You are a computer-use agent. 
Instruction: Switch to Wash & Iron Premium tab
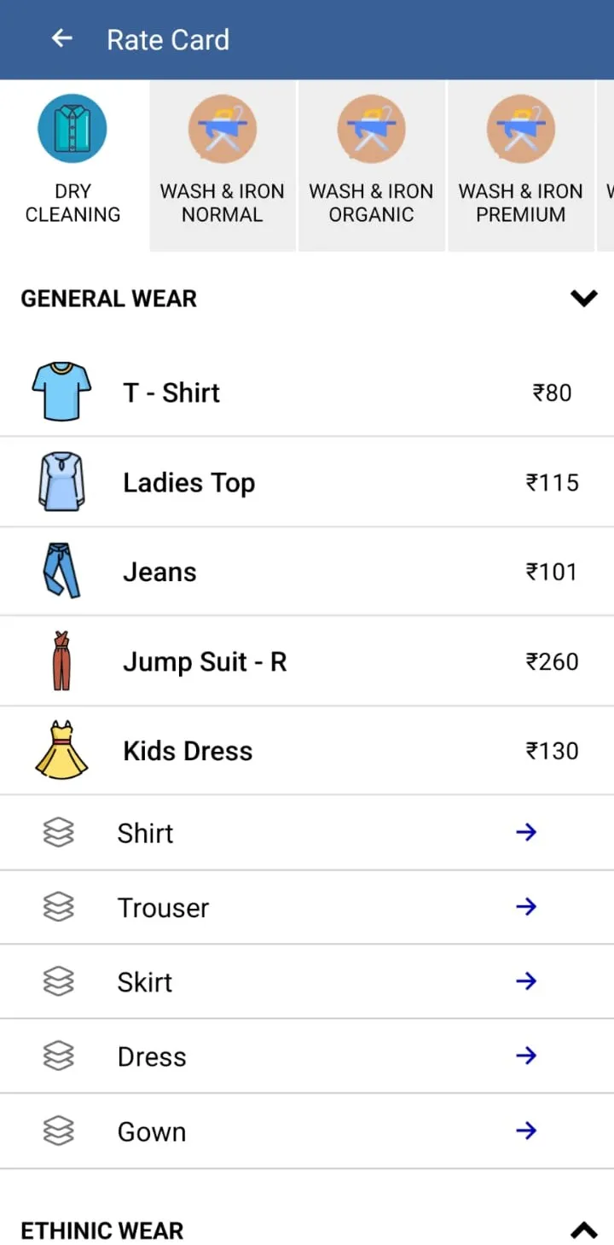coord(521,166)
